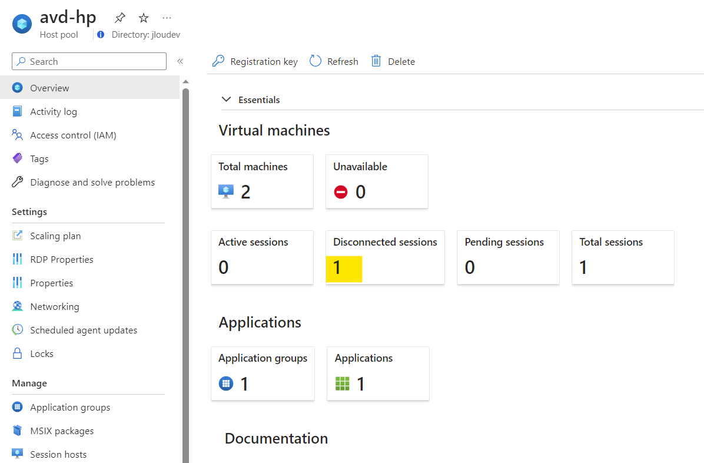Image resolution: width=704 pixels, height=463 pixels.
Task: Click the directory info icon
Action: (x=101, y=35)
